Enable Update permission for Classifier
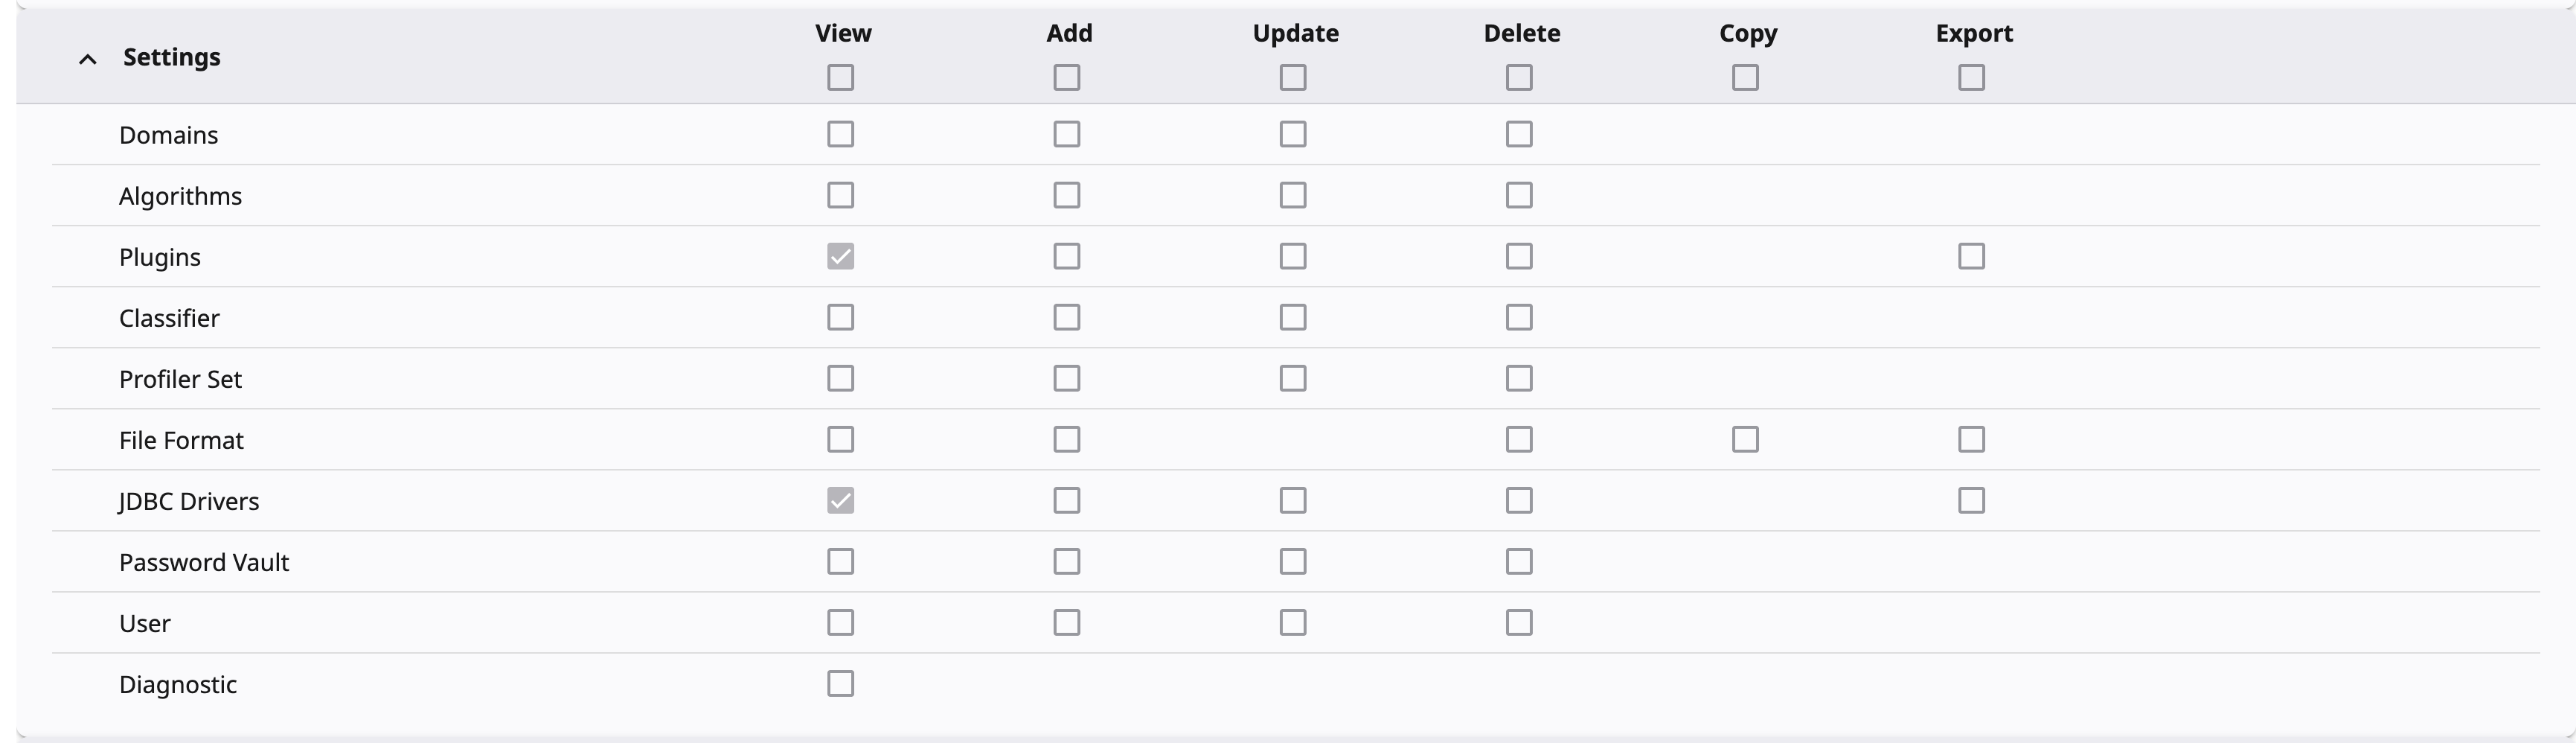 pos(1293,317)
